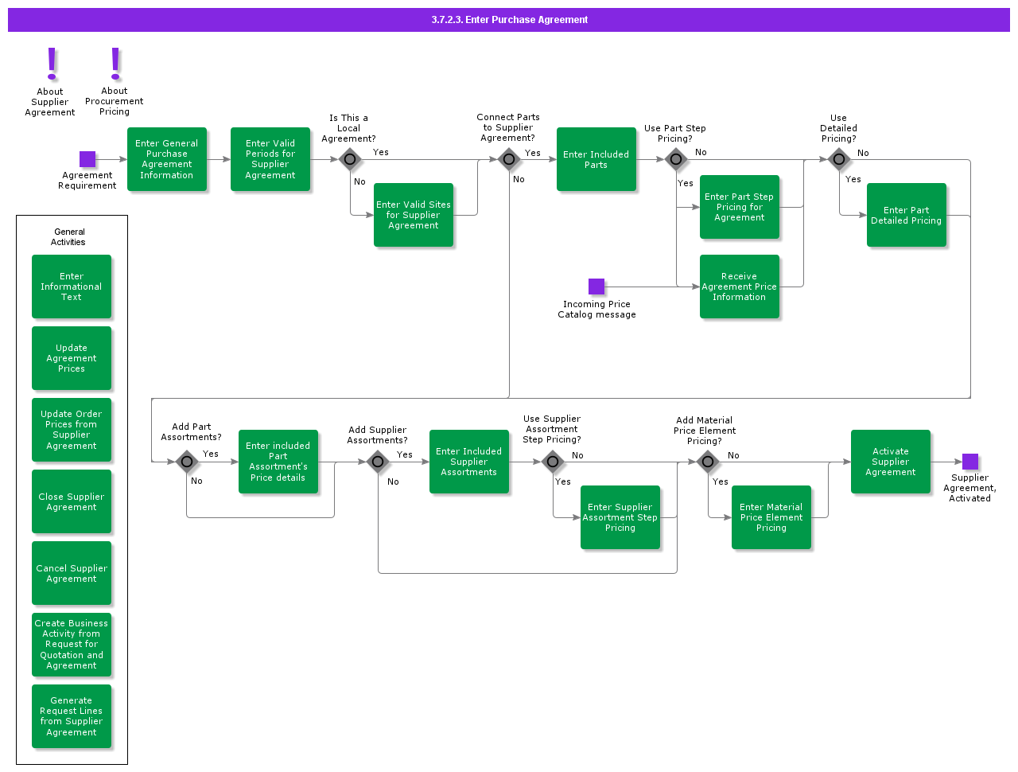Open the Cancel Supplier Agreement activity
Screen dimensions: 1018x772
[72, 573]
